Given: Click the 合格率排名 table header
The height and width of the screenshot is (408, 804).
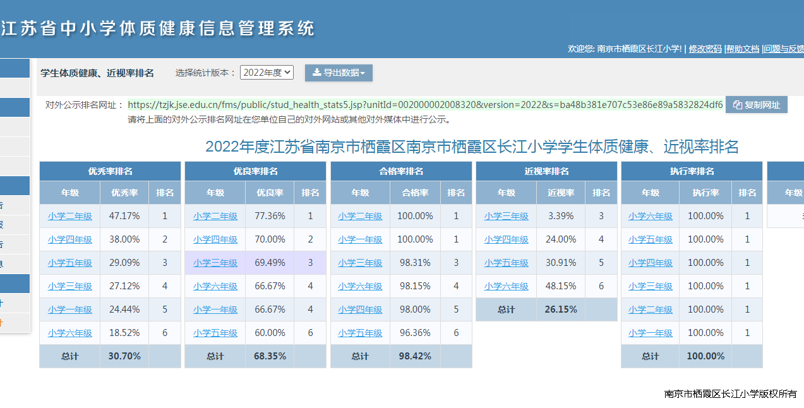Looking at the screenshot, I should [x=401, y=172].
